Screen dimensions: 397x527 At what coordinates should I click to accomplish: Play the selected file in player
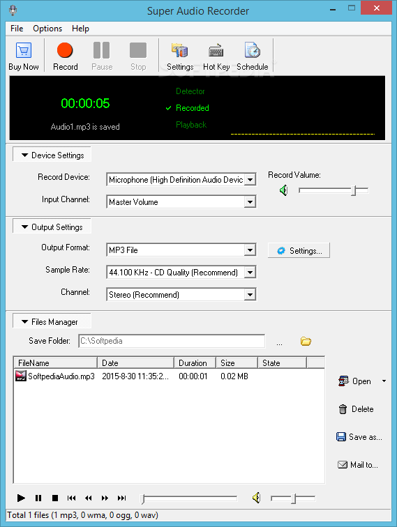point(21,498)
